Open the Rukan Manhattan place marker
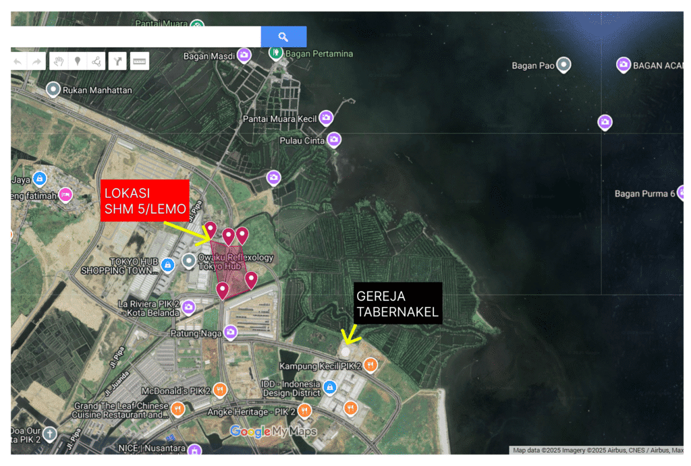This screenshot has height=466, width=691. [53, 89]
